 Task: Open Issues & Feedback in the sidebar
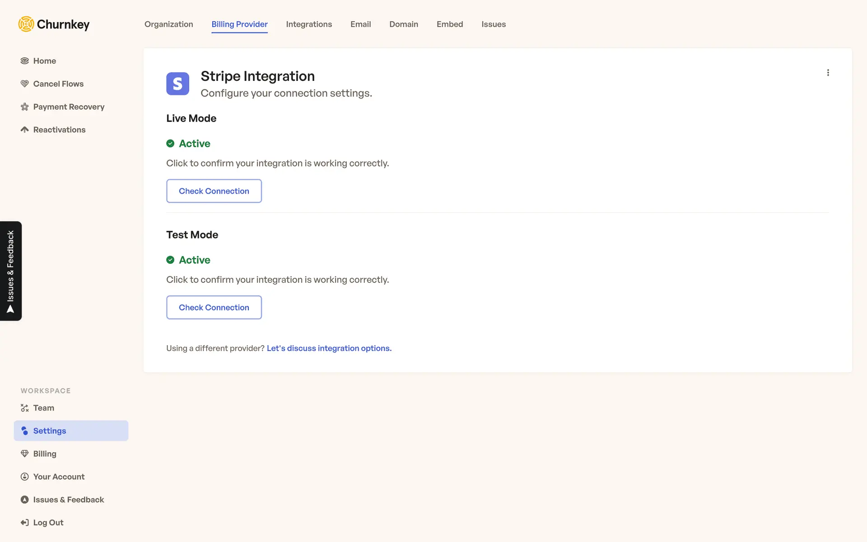(x=68, y=500)
